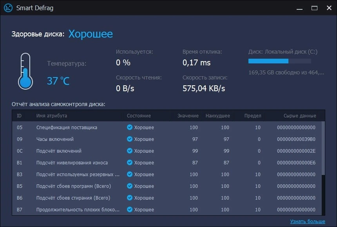
Task: Click the Smart Defrag logo icon
Action: click(x=8, y=8)
